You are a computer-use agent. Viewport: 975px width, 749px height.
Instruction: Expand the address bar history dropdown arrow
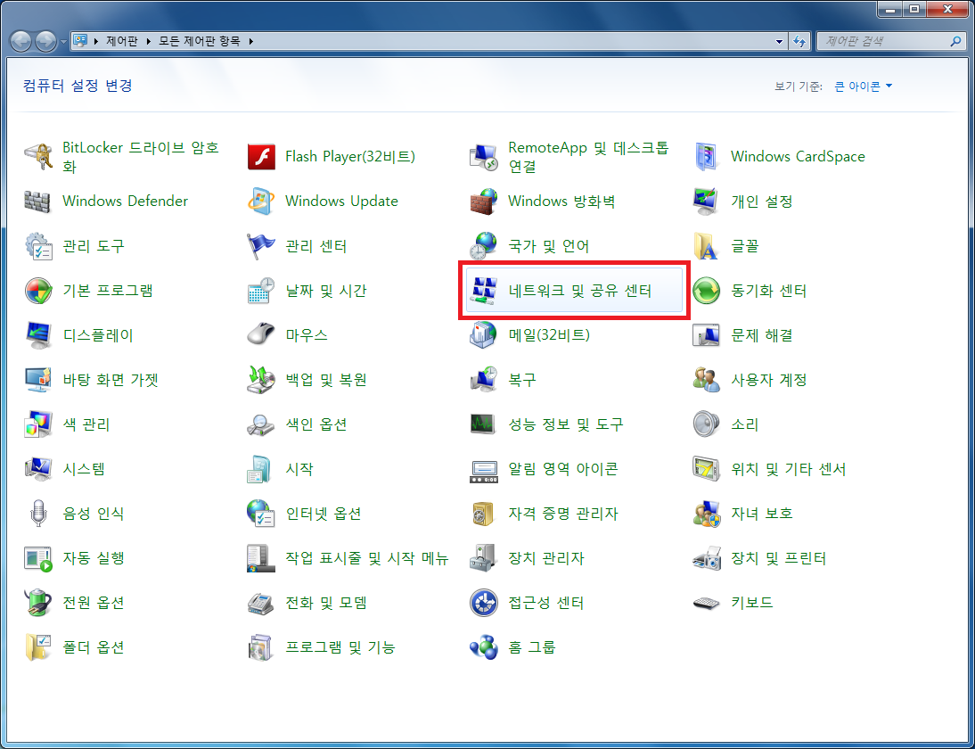[779, 42]
